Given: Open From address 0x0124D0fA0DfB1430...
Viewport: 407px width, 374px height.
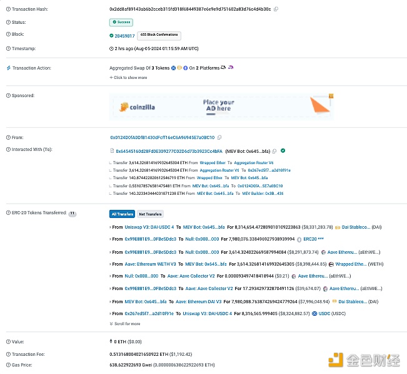Looking at the screenshot, I should point(163,137).
